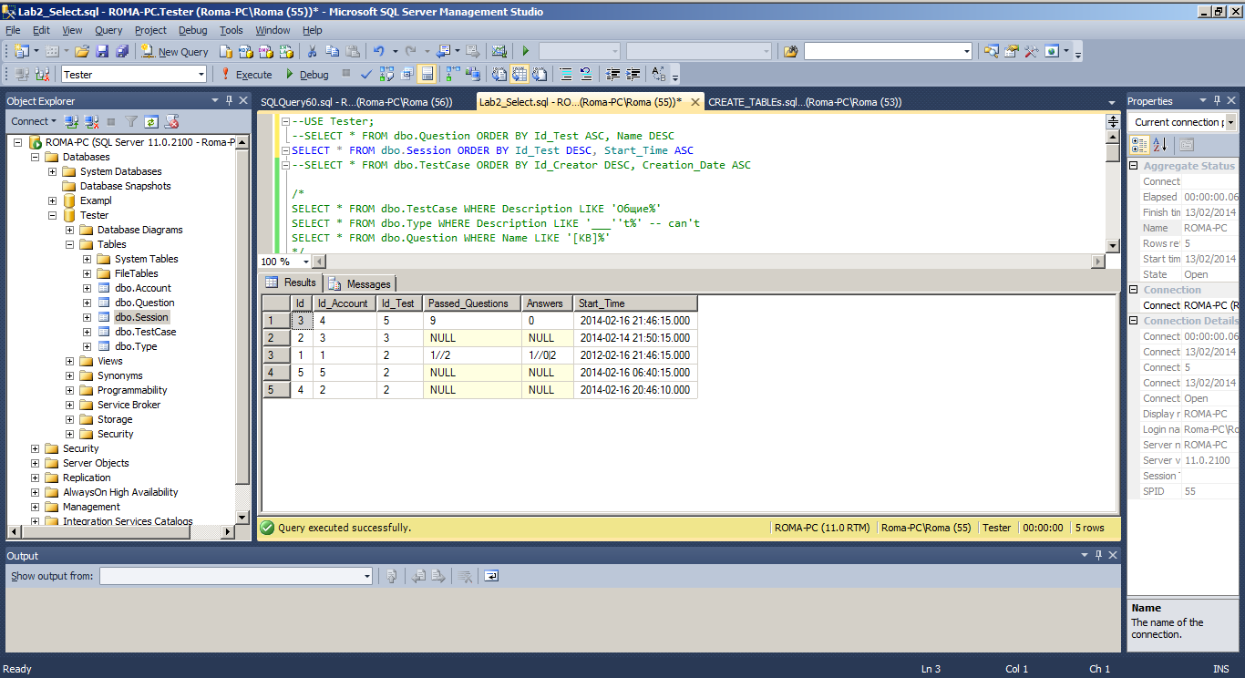Open the Connect button in Object Explorer
Viewport: 1245px width, 678px height.
pyautogui.click(x=34, y=121)
